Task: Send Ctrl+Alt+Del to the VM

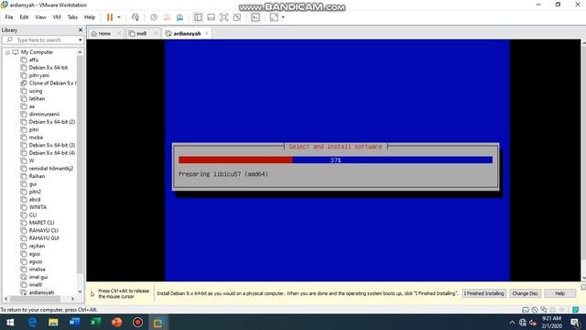Action: (136, 17)
